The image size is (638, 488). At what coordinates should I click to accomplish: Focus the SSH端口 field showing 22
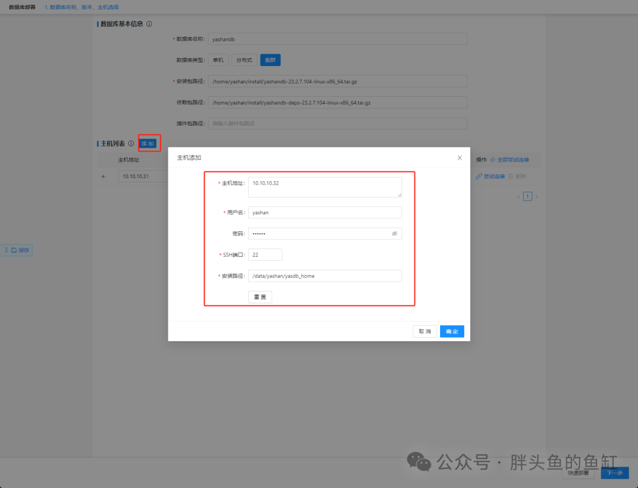[265, 255]
